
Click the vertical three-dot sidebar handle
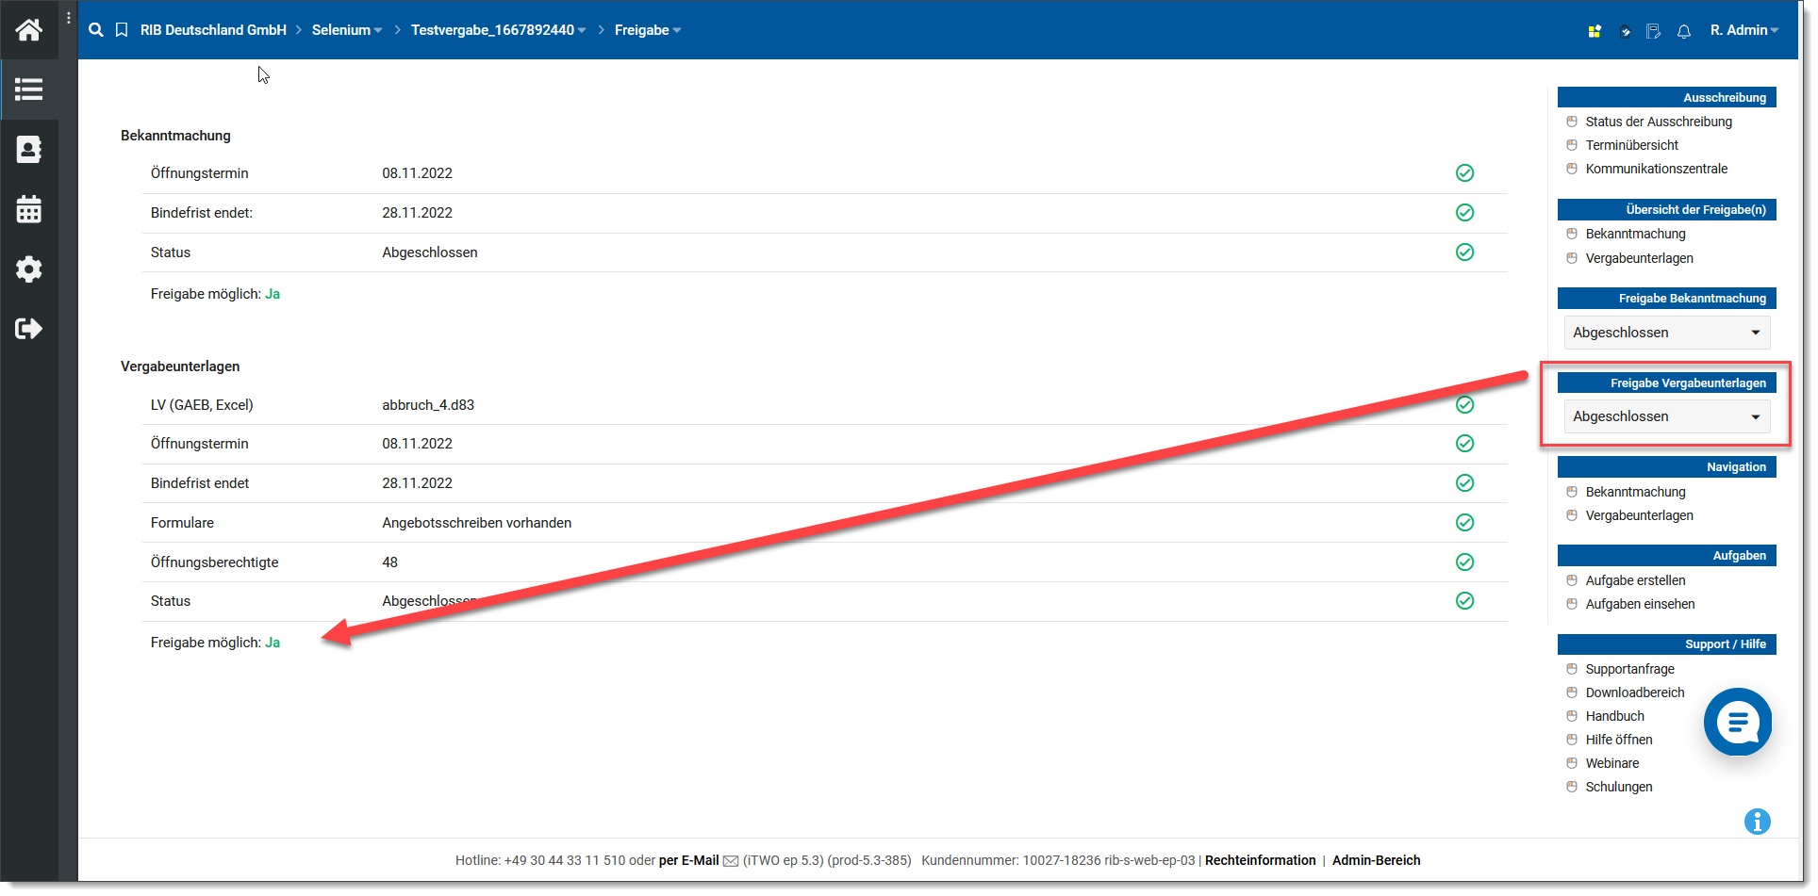pos(69,18)
